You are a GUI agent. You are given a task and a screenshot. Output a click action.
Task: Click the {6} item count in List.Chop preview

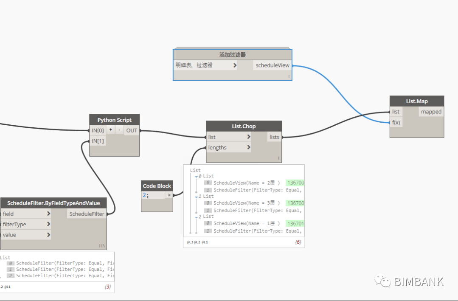click(x=298, y=242)
